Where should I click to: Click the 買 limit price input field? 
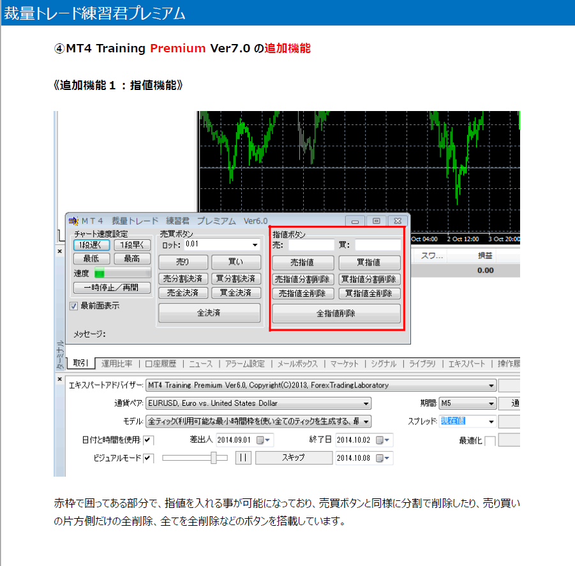(x=378, y=245)
